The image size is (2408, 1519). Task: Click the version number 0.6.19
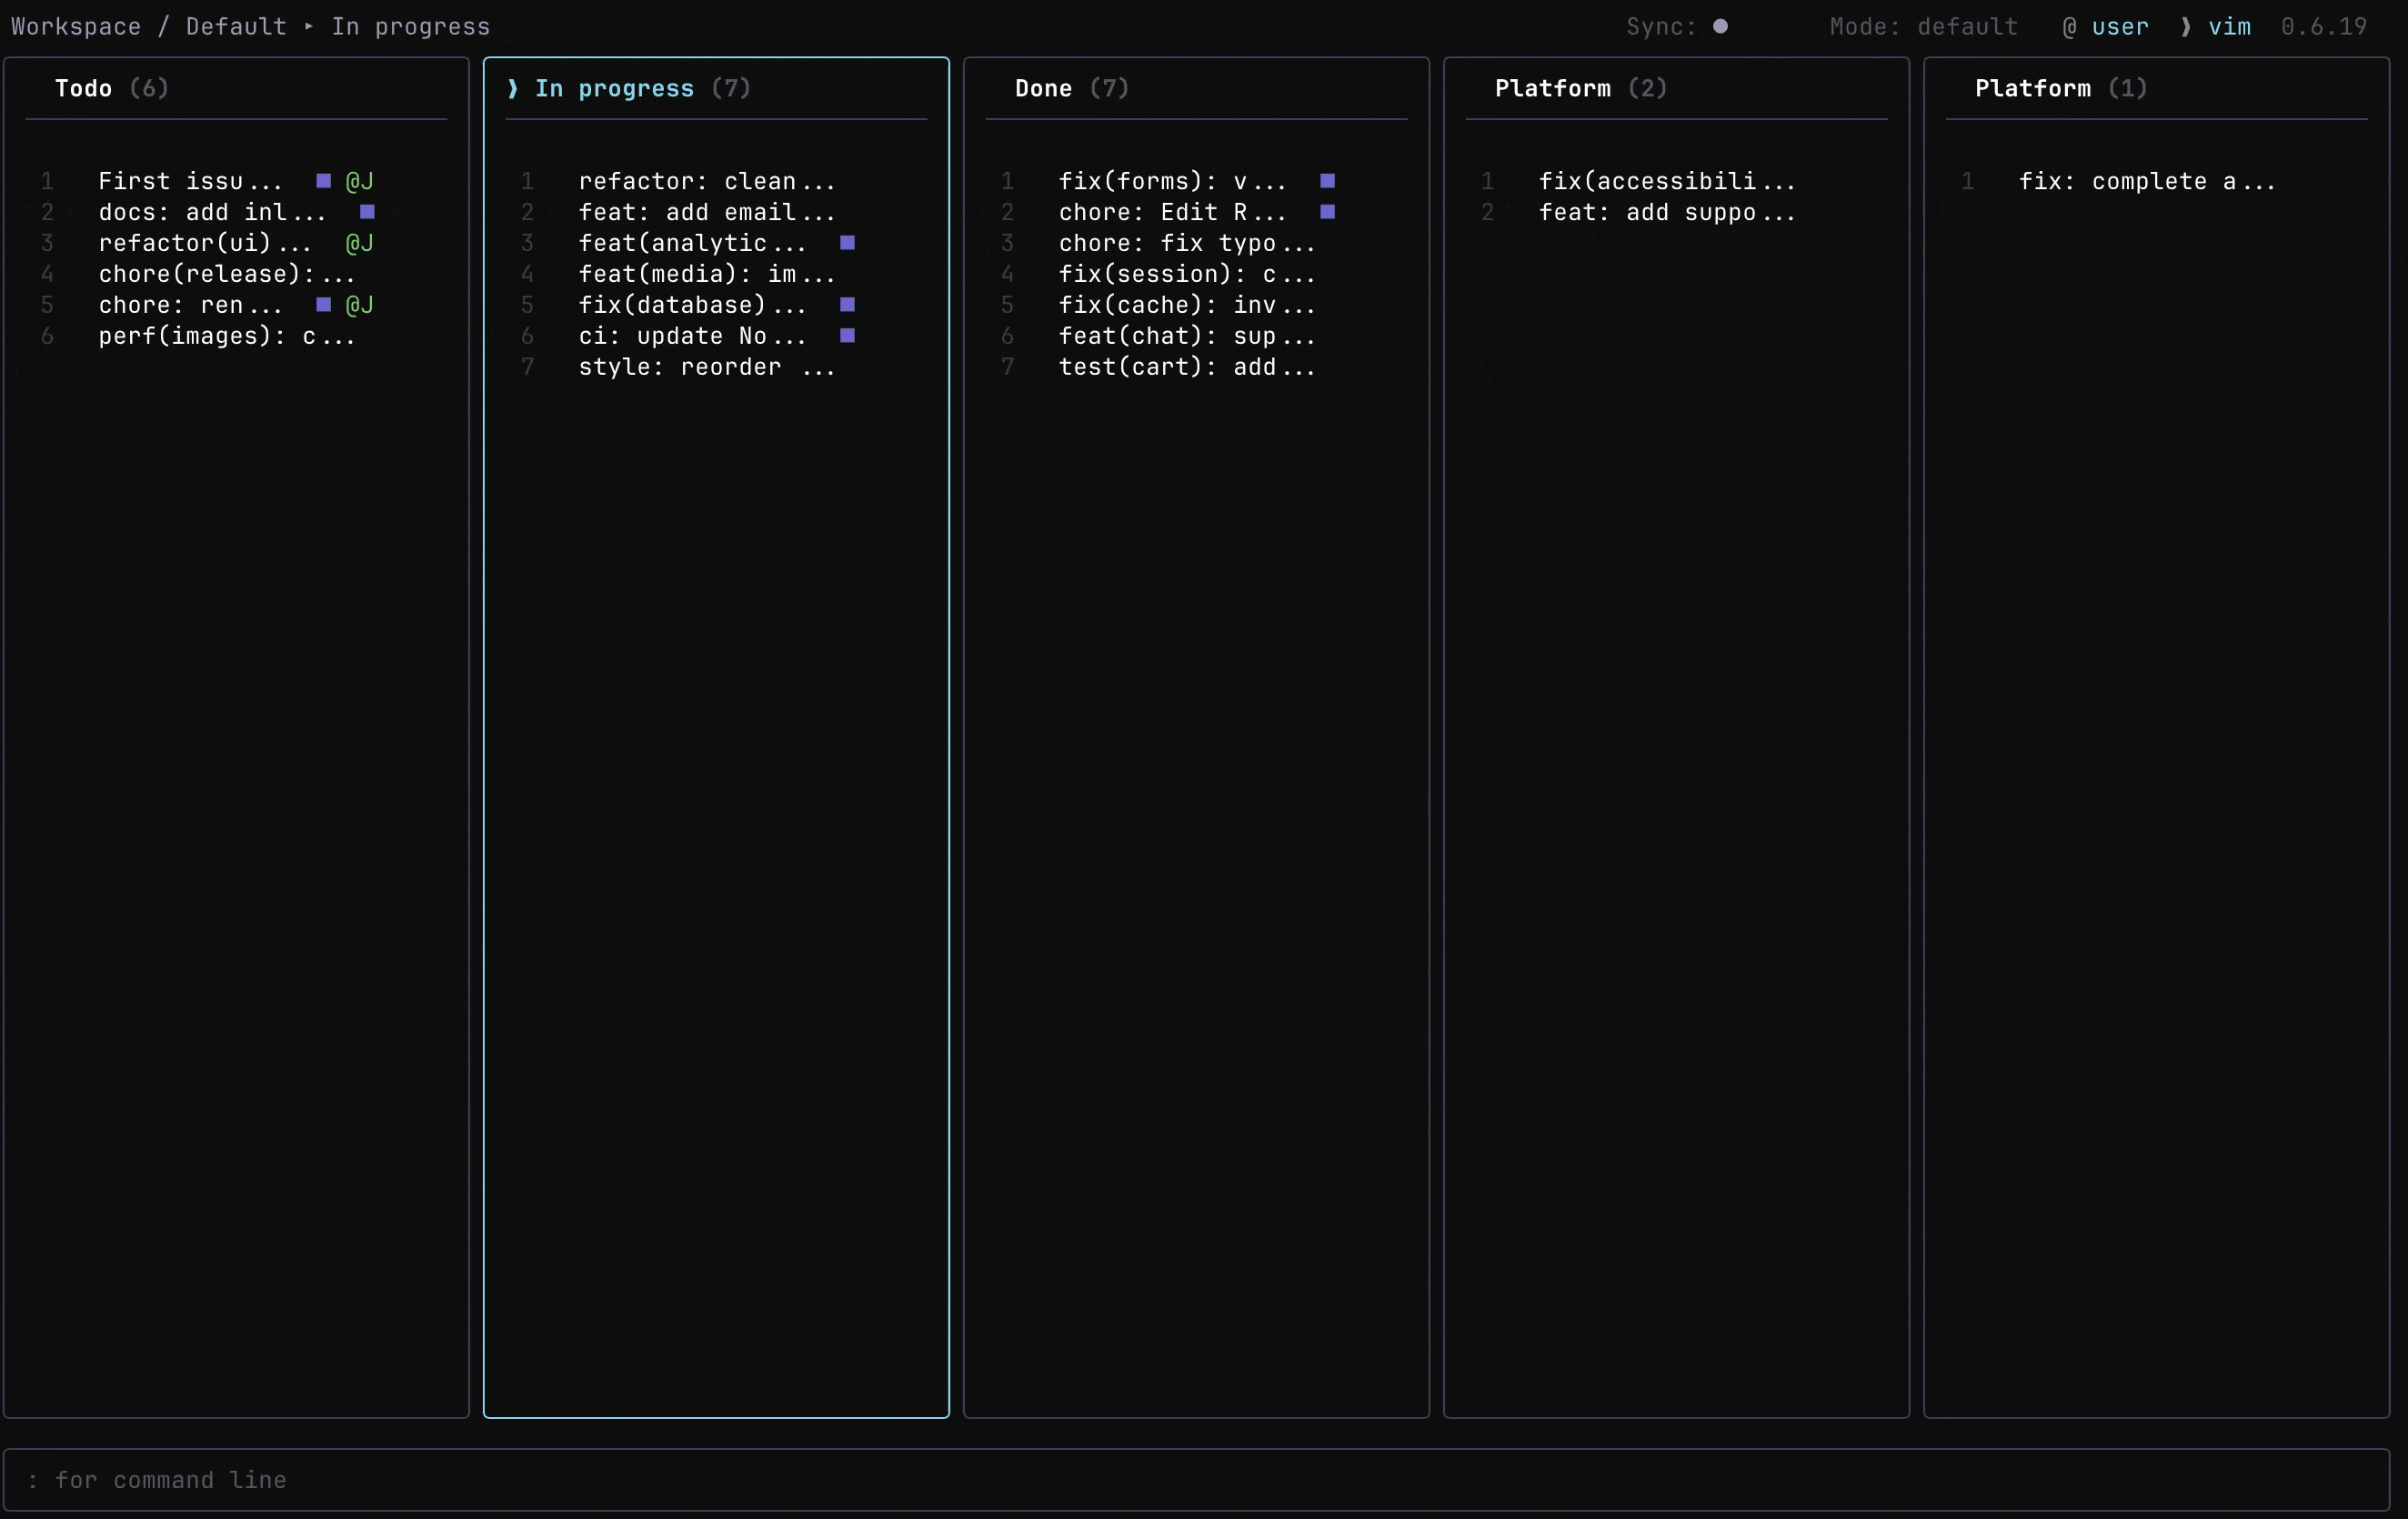point(2324,27)
